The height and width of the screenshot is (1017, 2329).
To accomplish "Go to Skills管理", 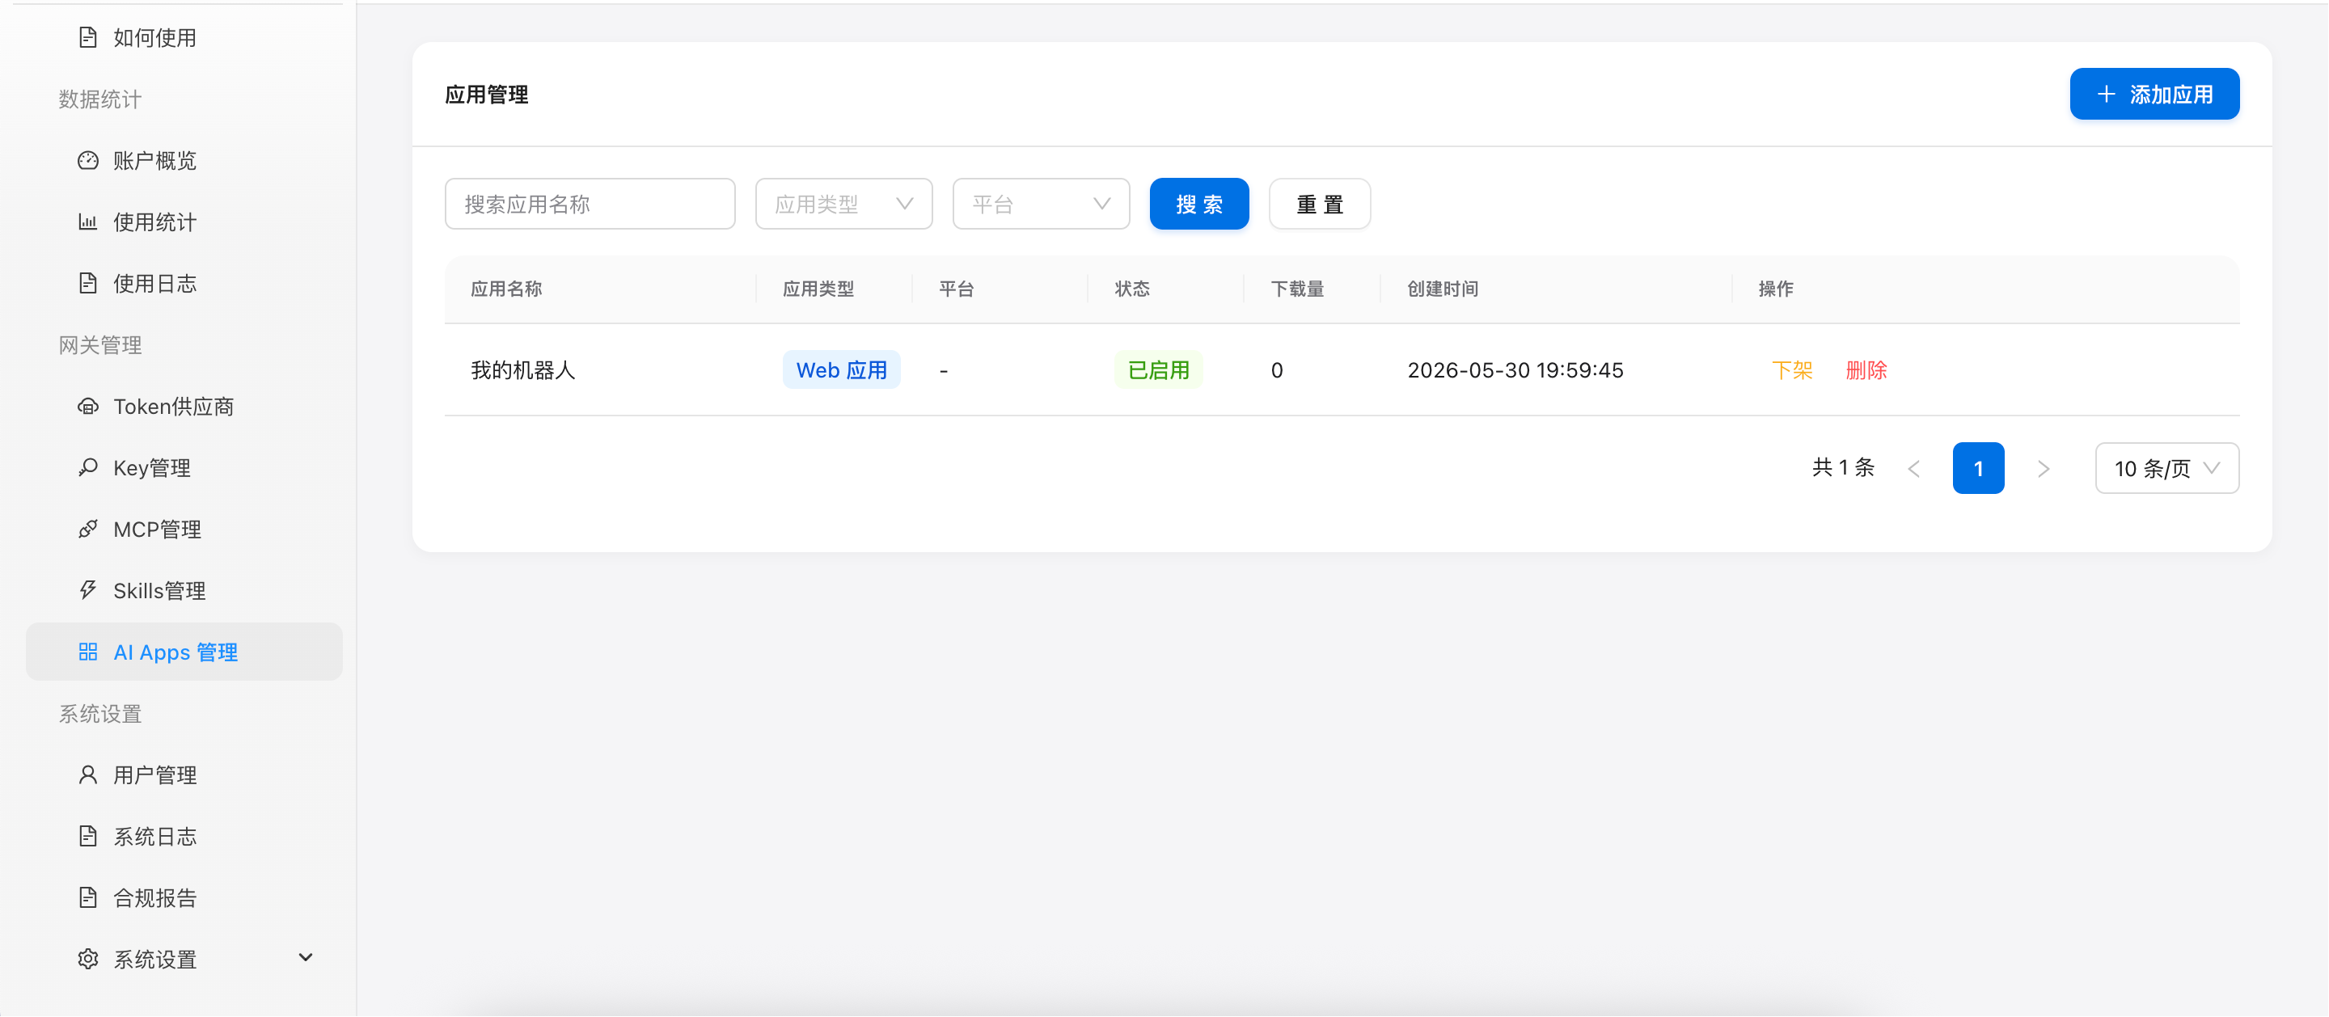I will (x=184, y=590).
